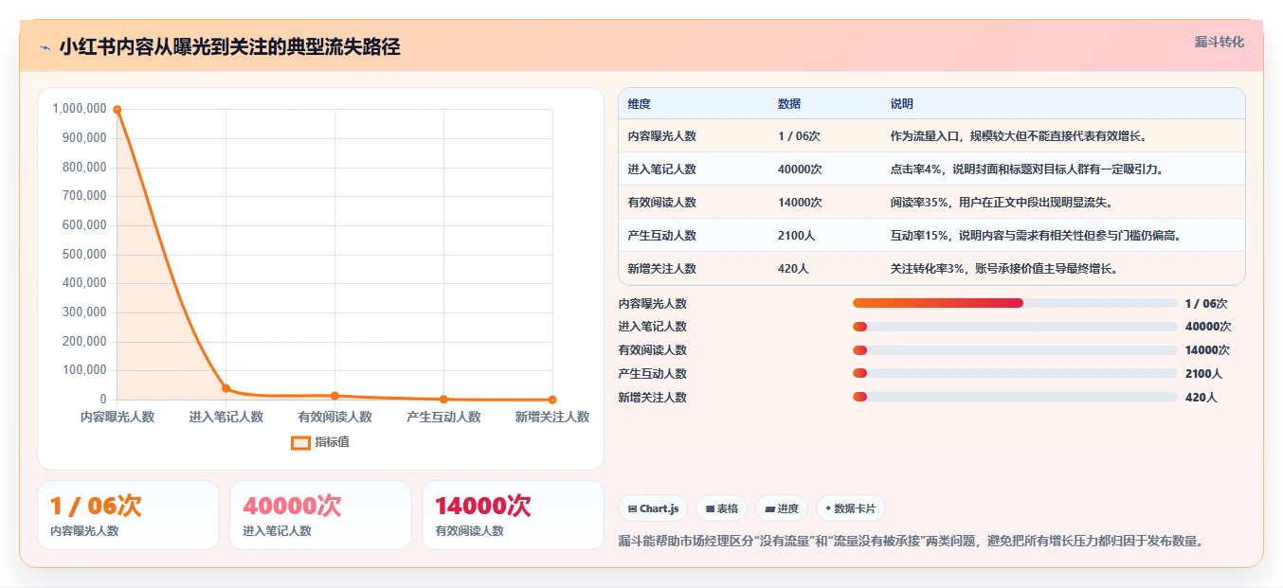Click the funnel icon before the page title
This screenshot has height=588, width=1283.
coord(45,47)
